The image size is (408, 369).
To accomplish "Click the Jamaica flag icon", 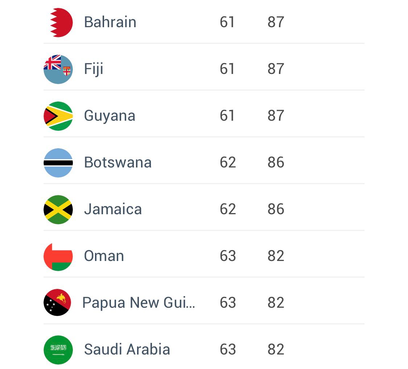I will pyautogui.click(x=58, y=210).
